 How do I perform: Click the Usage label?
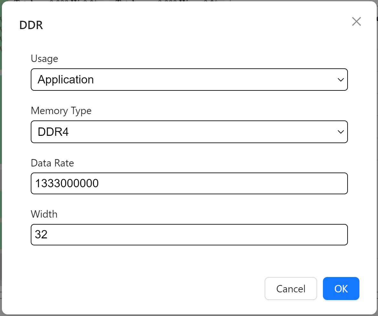click(44, 59)
